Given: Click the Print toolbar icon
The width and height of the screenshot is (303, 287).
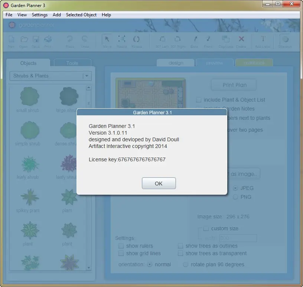Looking at the screenshot, I should tap(48, 39).
